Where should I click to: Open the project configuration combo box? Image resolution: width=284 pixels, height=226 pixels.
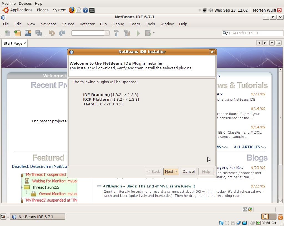[90, 33]
